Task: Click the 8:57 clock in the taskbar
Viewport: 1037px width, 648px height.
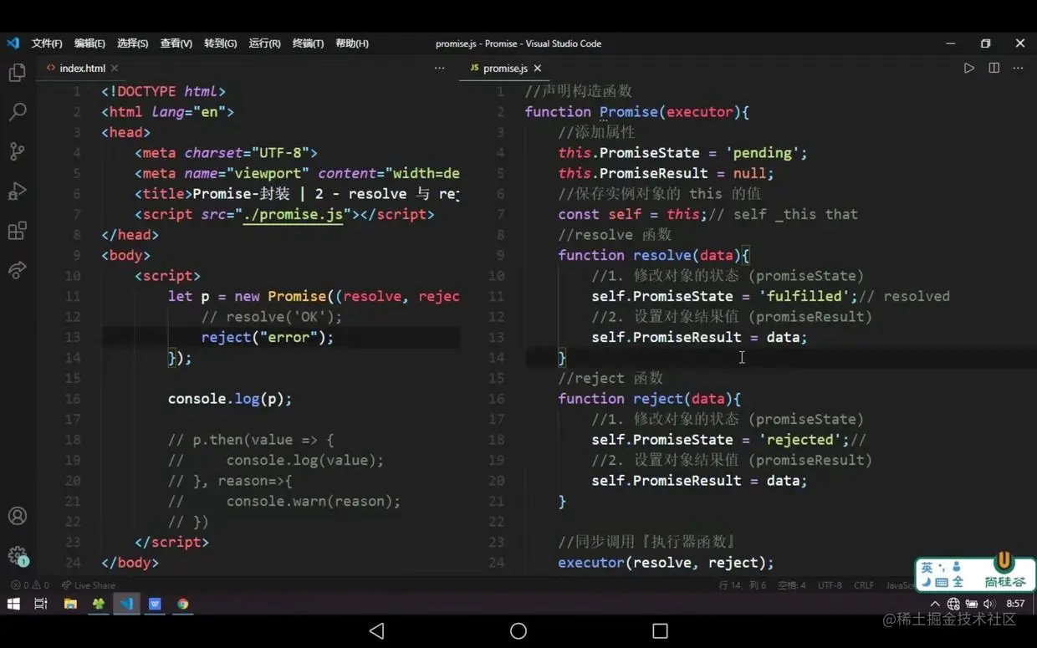Action: pos(1015,604)
